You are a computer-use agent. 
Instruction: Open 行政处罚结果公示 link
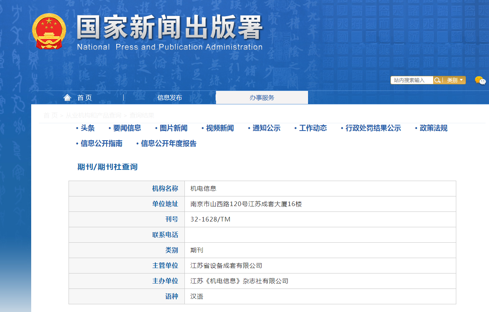point(373,128)
